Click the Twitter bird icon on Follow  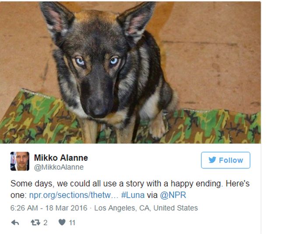pyautogui.click(x=212, y=160)
